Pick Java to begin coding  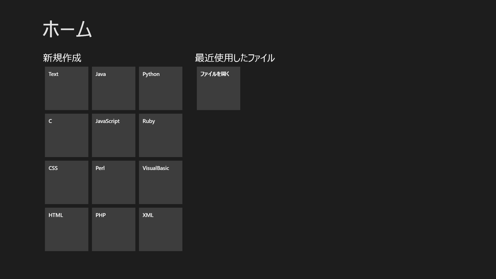click(113, 88)
